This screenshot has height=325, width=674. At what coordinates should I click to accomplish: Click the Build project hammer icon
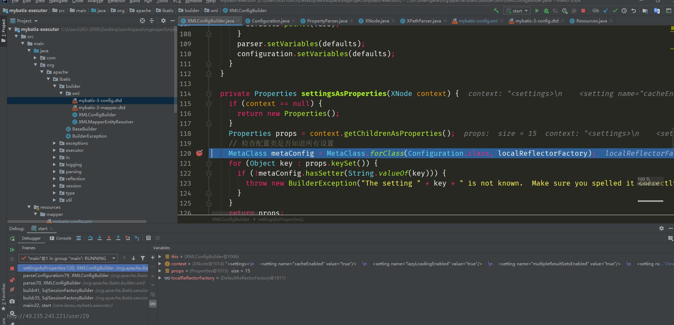click(496, 11)
